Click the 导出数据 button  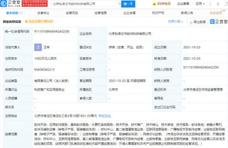[x=198, y=22]
